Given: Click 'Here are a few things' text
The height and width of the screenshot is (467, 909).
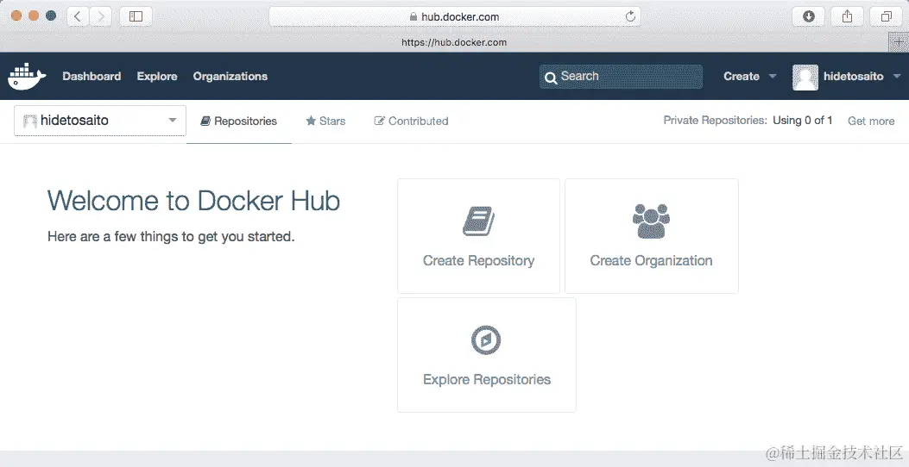Looking at the screenshot, I should (171, 236).
